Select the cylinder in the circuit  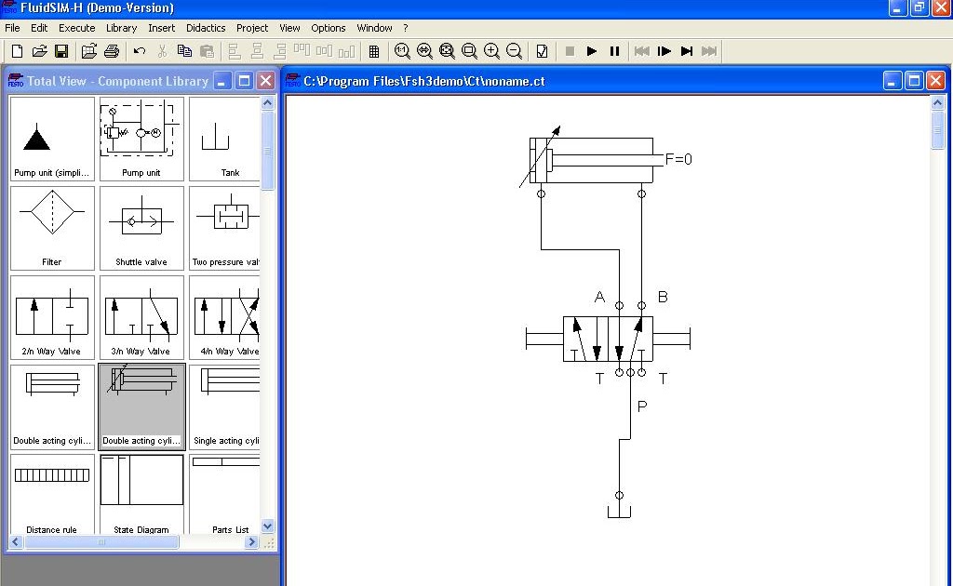coord(591,160)
